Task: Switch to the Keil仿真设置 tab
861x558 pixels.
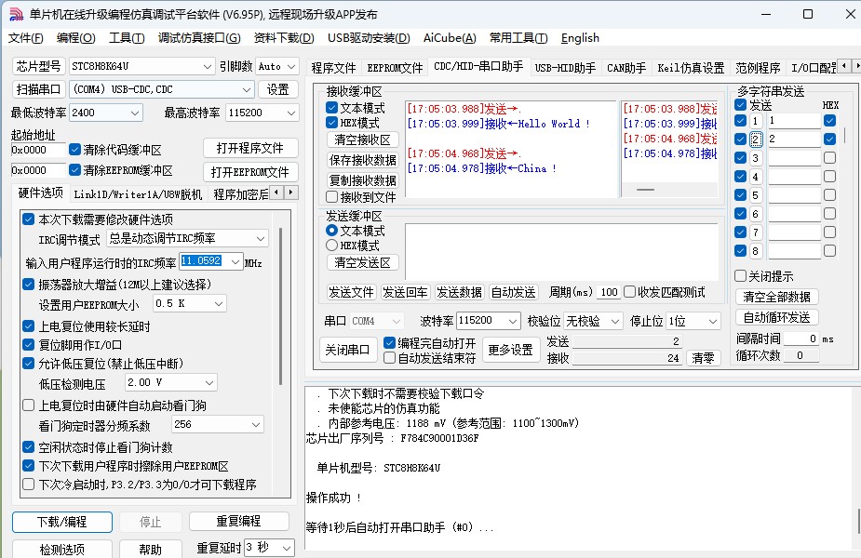Action: point(691,68)
